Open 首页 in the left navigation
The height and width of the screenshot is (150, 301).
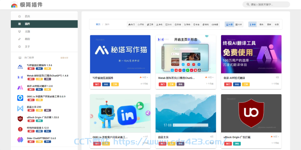click(44, 16)
